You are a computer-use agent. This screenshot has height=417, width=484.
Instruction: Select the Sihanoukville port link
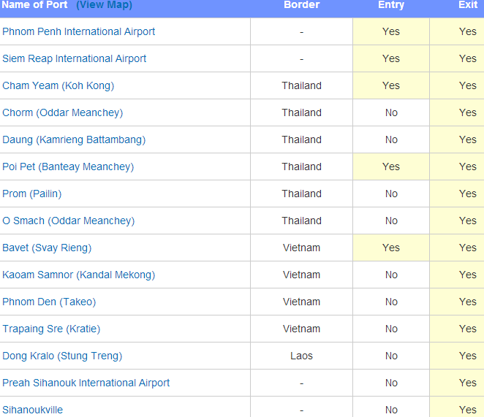click(x=32, y=410)
